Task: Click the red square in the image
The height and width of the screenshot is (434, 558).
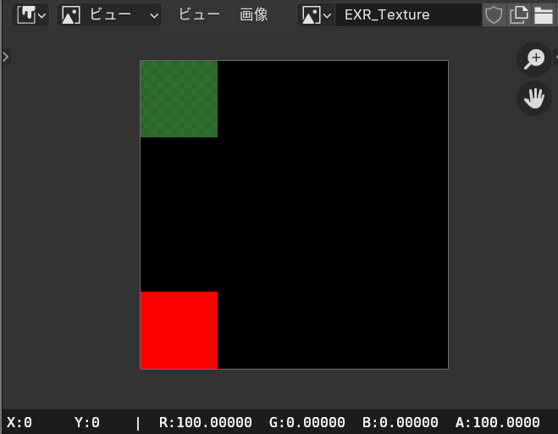Action: 179,330
